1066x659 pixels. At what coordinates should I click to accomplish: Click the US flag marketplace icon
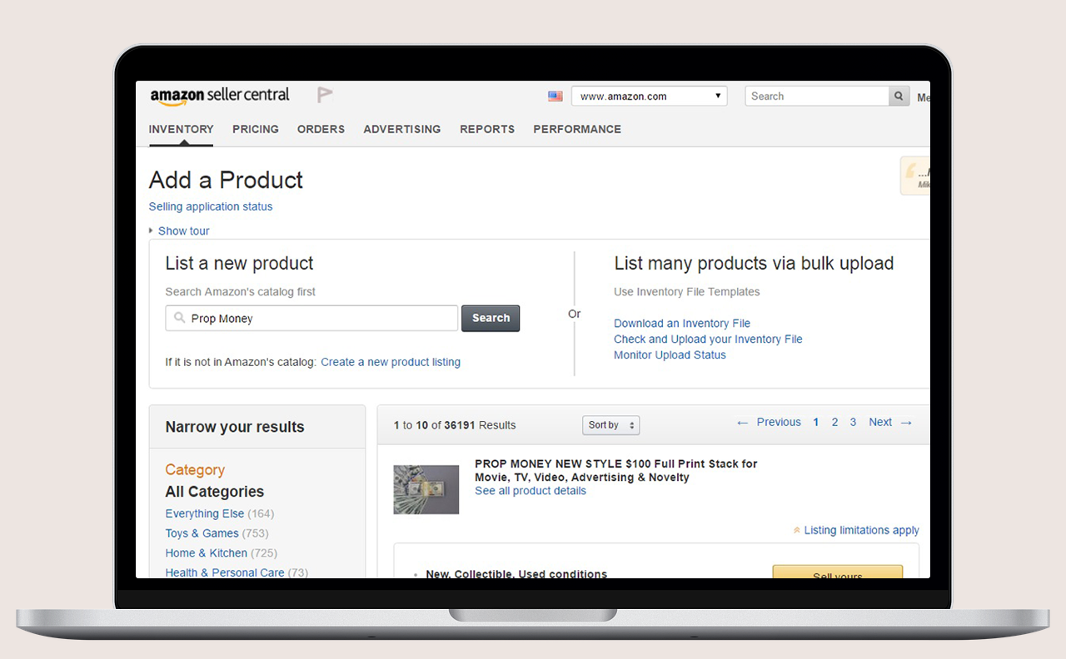[555, 96]
